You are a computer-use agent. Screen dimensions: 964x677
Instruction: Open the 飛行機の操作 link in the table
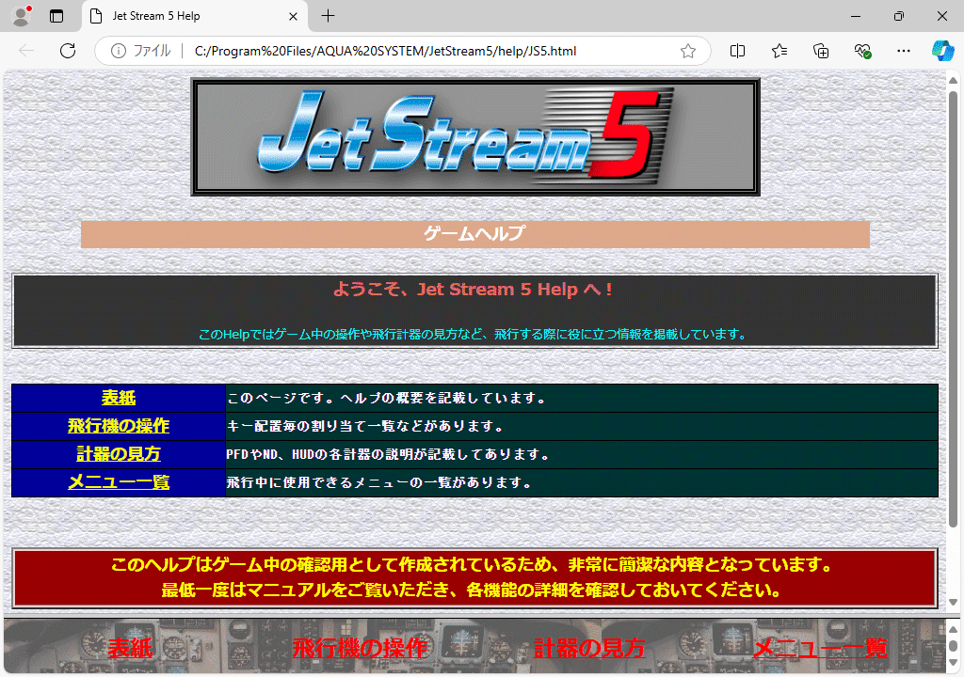point(119,426)
